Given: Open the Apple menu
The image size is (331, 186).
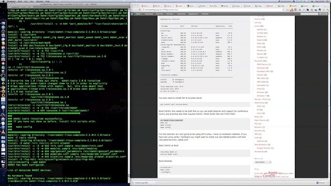Looking at the screenshot, I should (4, 1).
